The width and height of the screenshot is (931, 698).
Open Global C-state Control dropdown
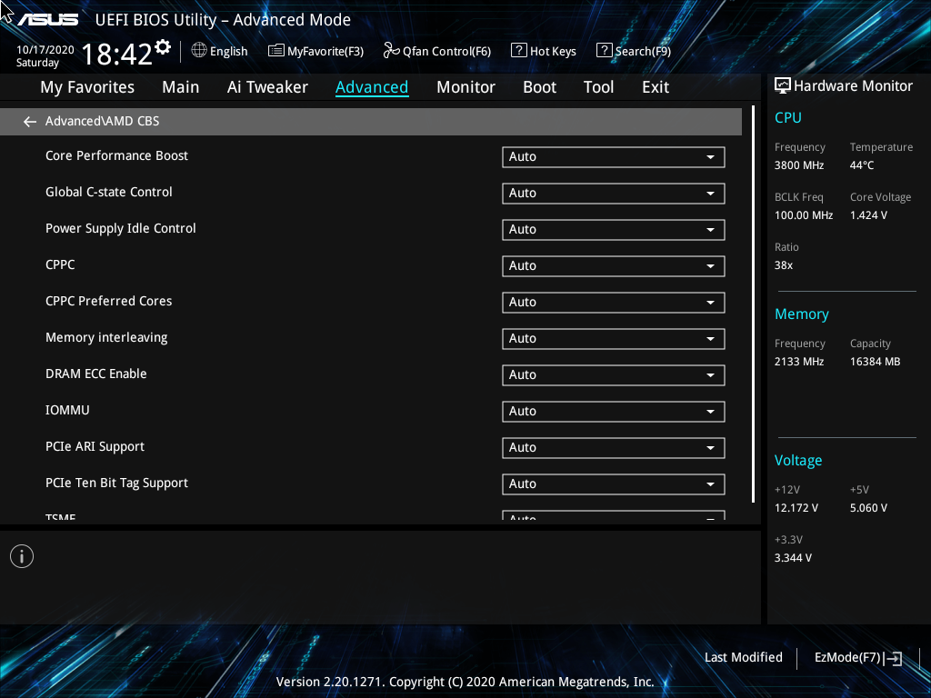coord(614,193)
